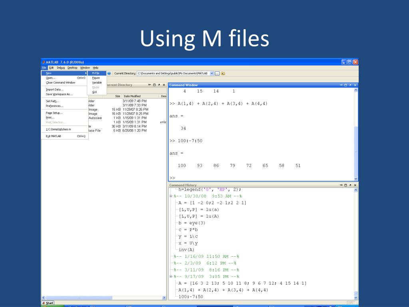
Task: Open the Desktop menu
Action: click(72, 68)
